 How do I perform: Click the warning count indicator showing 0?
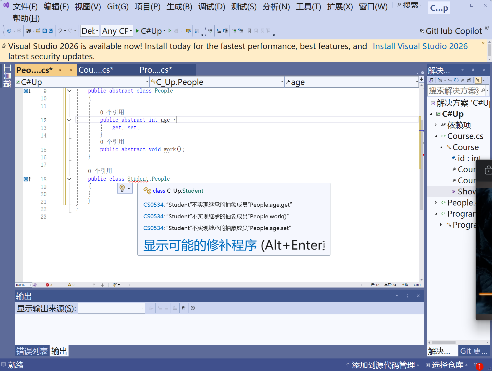[71, 285]
